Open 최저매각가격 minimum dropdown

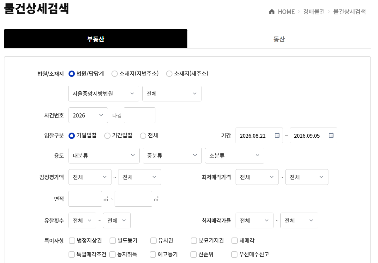[x=257, y=177]
